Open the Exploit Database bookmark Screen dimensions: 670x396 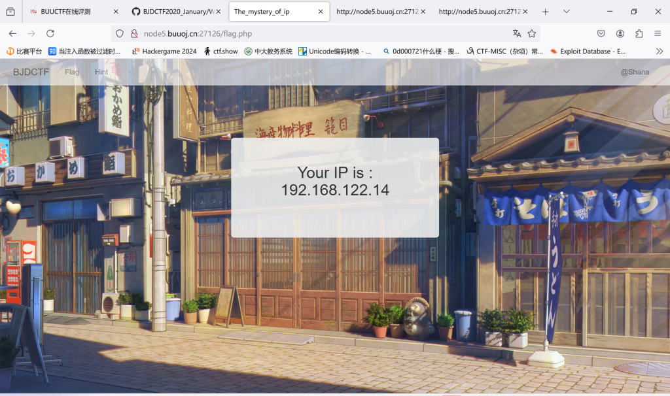pyautogui.click(x=588, y=51)
